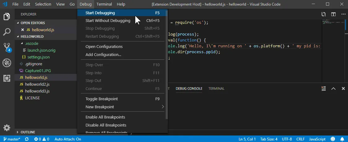Choose Add Configuration...
The height and width of the screenshot is (142, 348).
(122, 54)
